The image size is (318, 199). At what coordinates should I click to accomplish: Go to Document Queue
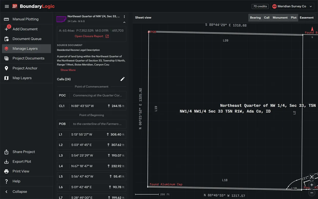pyautogui.click(x=26, y=39)
